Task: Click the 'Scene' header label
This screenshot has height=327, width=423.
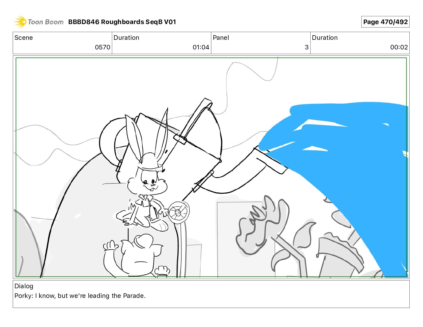Action: pyautogui.click(x=24, y=38)
